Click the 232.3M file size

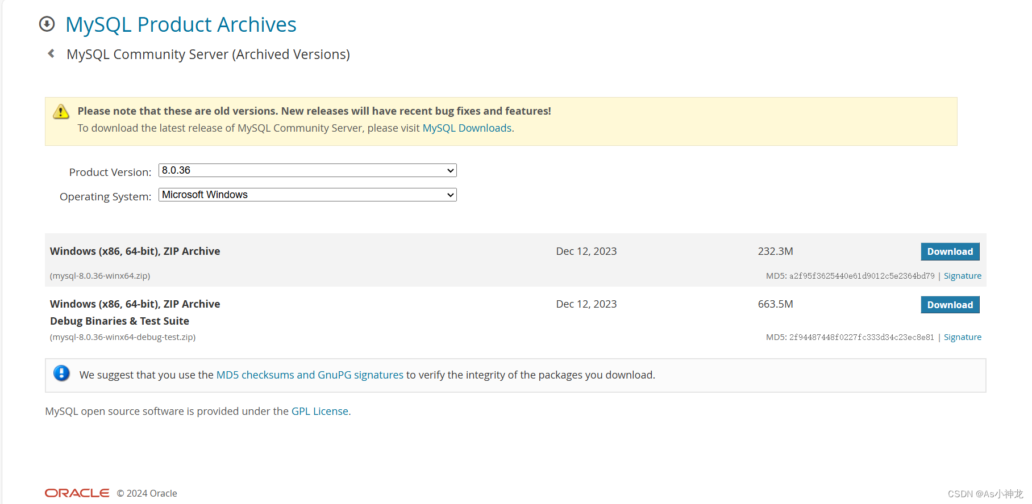[775, 251]
